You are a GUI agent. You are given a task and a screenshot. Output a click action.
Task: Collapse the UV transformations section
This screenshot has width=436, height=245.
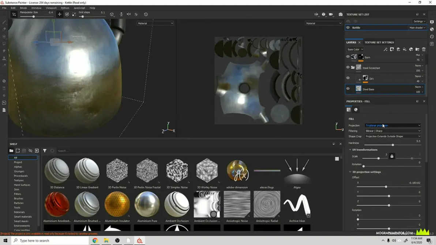[x=350, y=150]
